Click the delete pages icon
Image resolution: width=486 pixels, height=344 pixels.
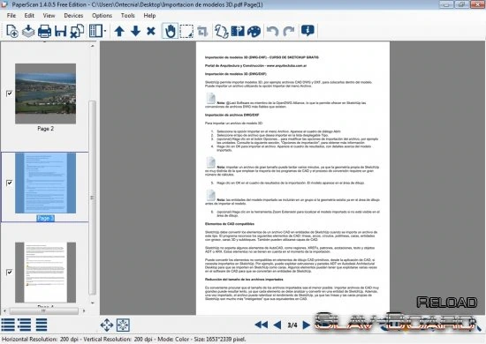pos(77,31)
